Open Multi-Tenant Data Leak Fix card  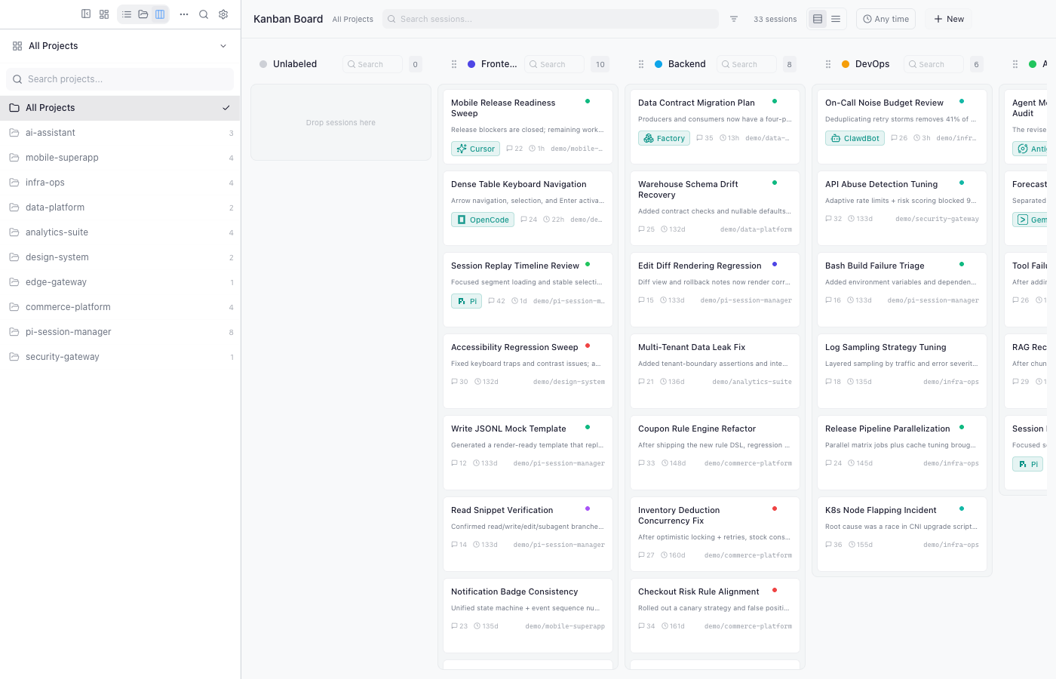click(x=715, y=370)
